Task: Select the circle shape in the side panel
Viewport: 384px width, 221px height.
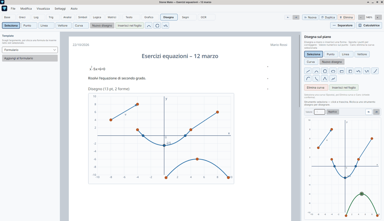Action: point(325,71)
